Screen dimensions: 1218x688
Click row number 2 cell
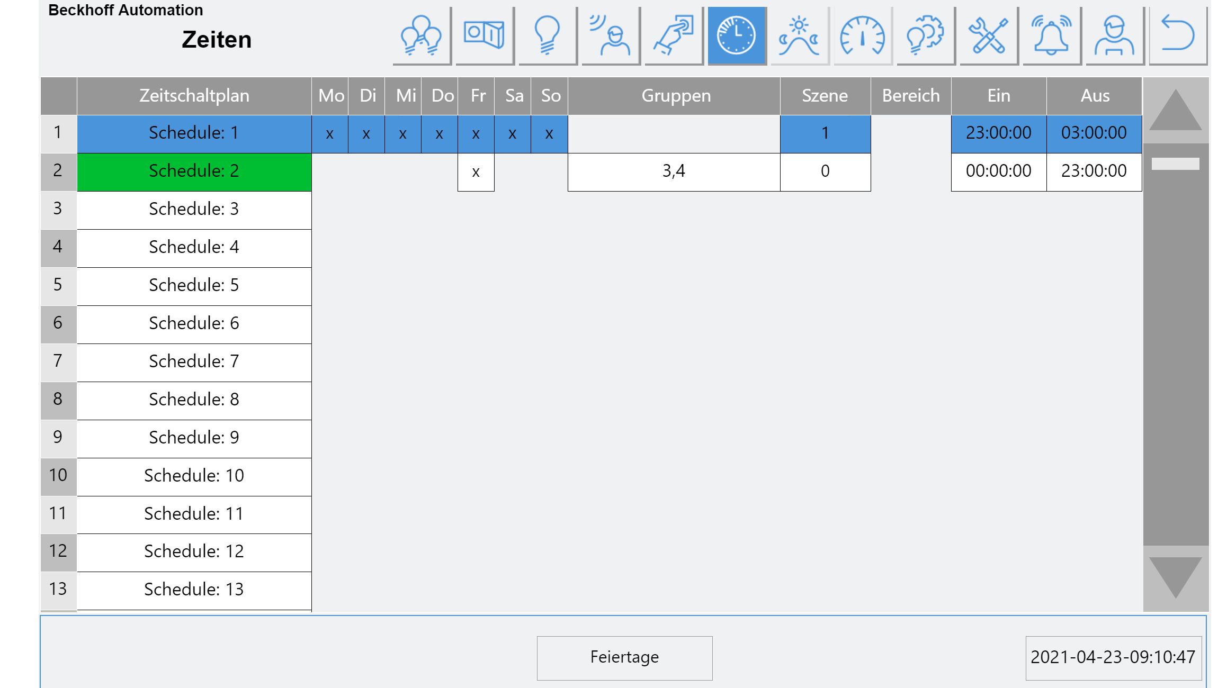click(58, 172)
